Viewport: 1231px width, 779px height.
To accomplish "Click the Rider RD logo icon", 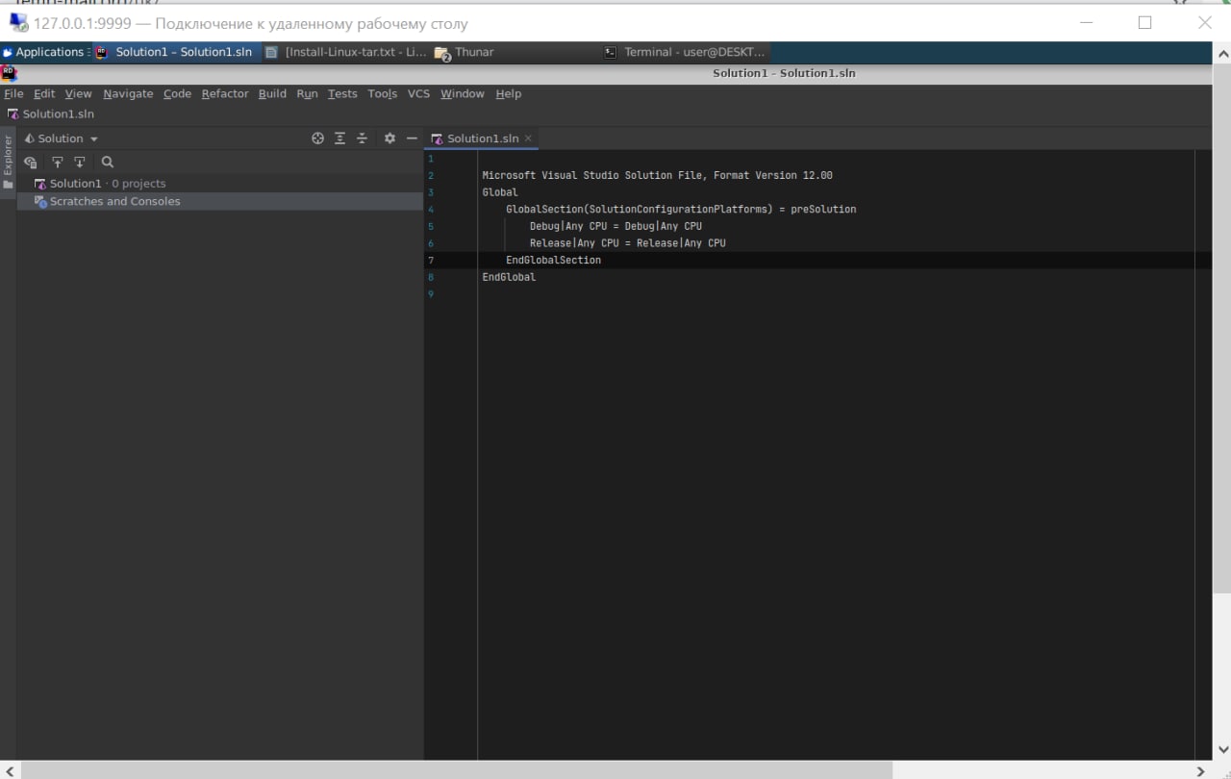I will coord(8,72).
